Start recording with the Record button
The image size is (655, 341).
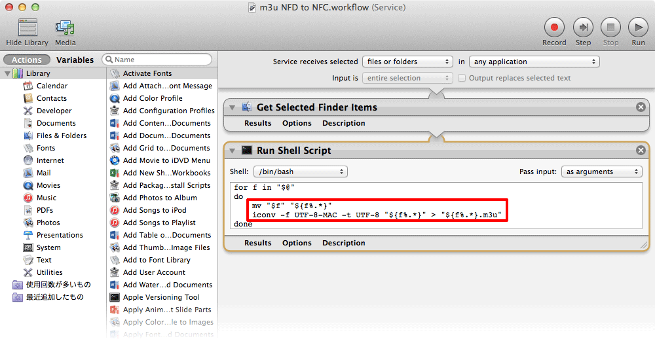pos(554,27)
